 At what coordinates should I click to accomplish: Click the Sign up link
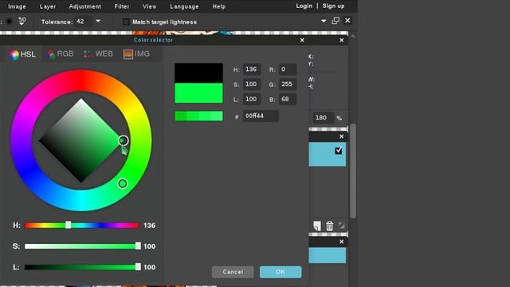click(x=333, y=6)
